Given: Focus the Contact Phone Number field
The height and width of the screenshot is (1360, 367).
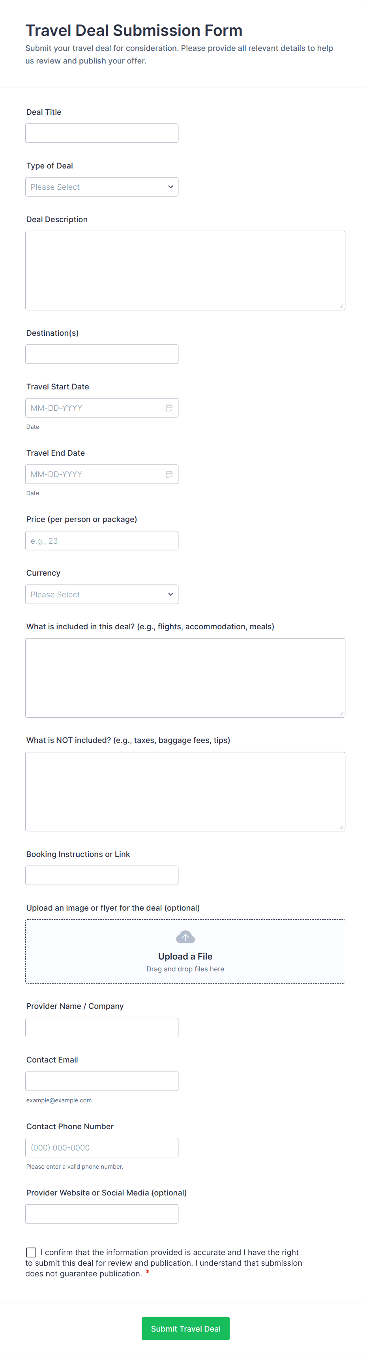Looking at the screenshot, I should [x=102, y=1148].
